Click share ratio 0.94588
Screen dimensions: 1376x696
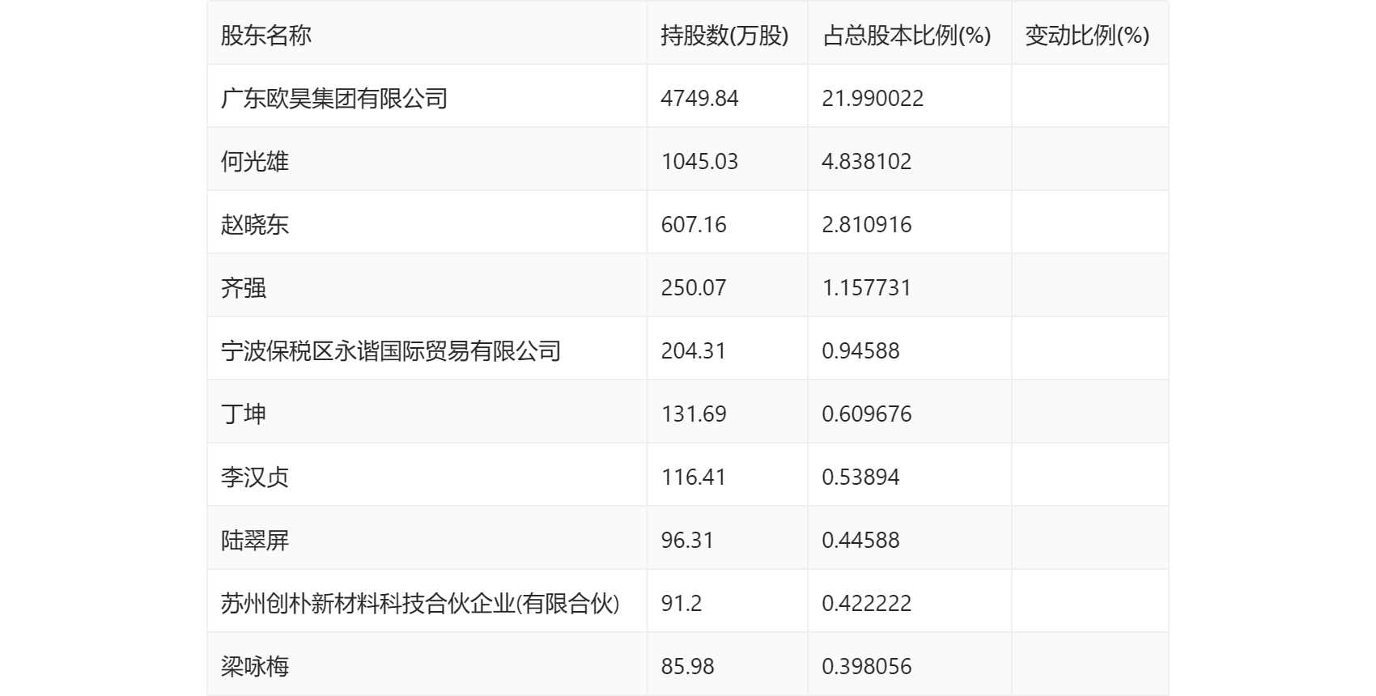coord(860,351)
